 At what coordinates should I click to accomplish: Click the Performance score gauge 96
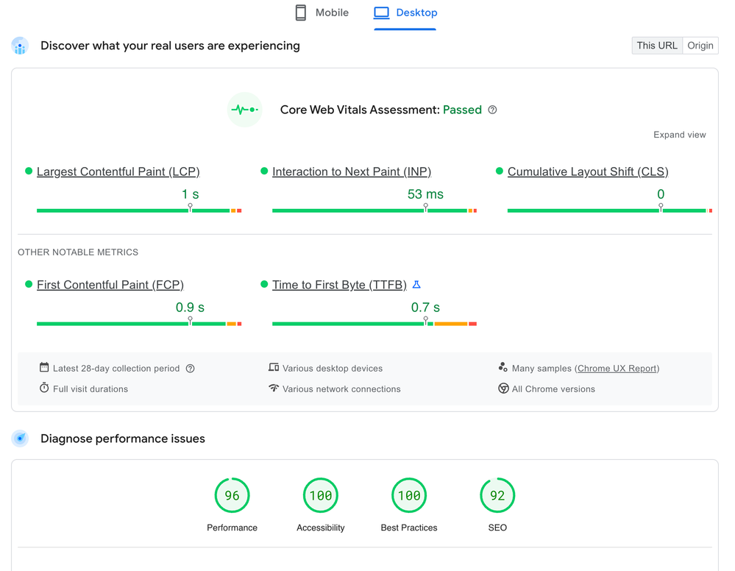click(232, 495)
